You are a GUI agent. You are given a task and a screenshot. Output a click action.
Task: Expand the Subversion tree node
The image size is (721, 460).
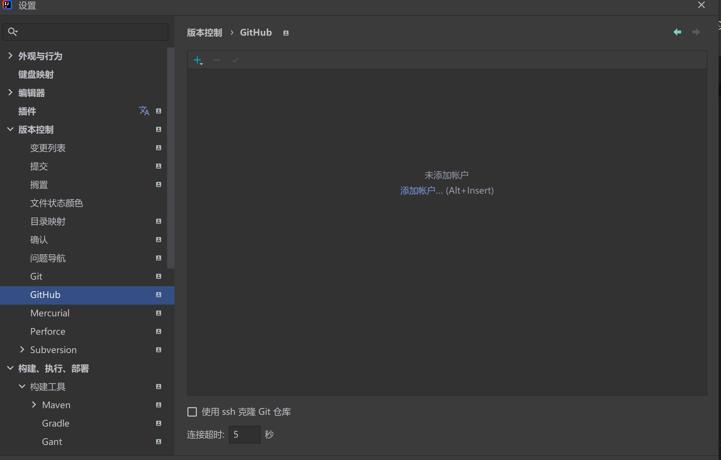coord(22,349)
